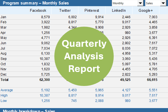Select the Jan row label
Screen dimensions: 168x112
tap(3, 17)
